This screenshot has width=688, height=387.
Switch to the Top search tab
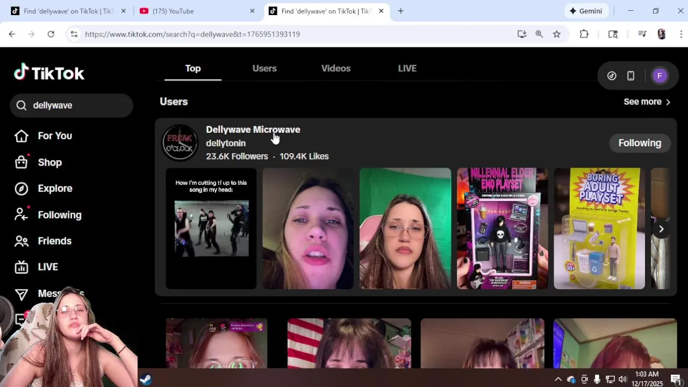[x=193, y=68]
